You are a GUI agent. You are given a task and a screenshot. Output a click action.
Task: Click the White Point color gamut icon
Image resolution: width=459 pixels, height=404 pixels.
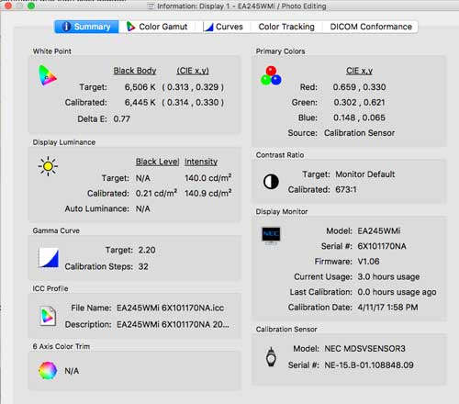click(x=48, y=75)
